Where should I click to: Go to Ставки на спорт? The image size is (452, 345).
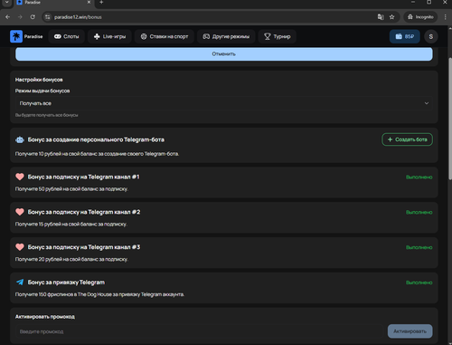(165, 36)
